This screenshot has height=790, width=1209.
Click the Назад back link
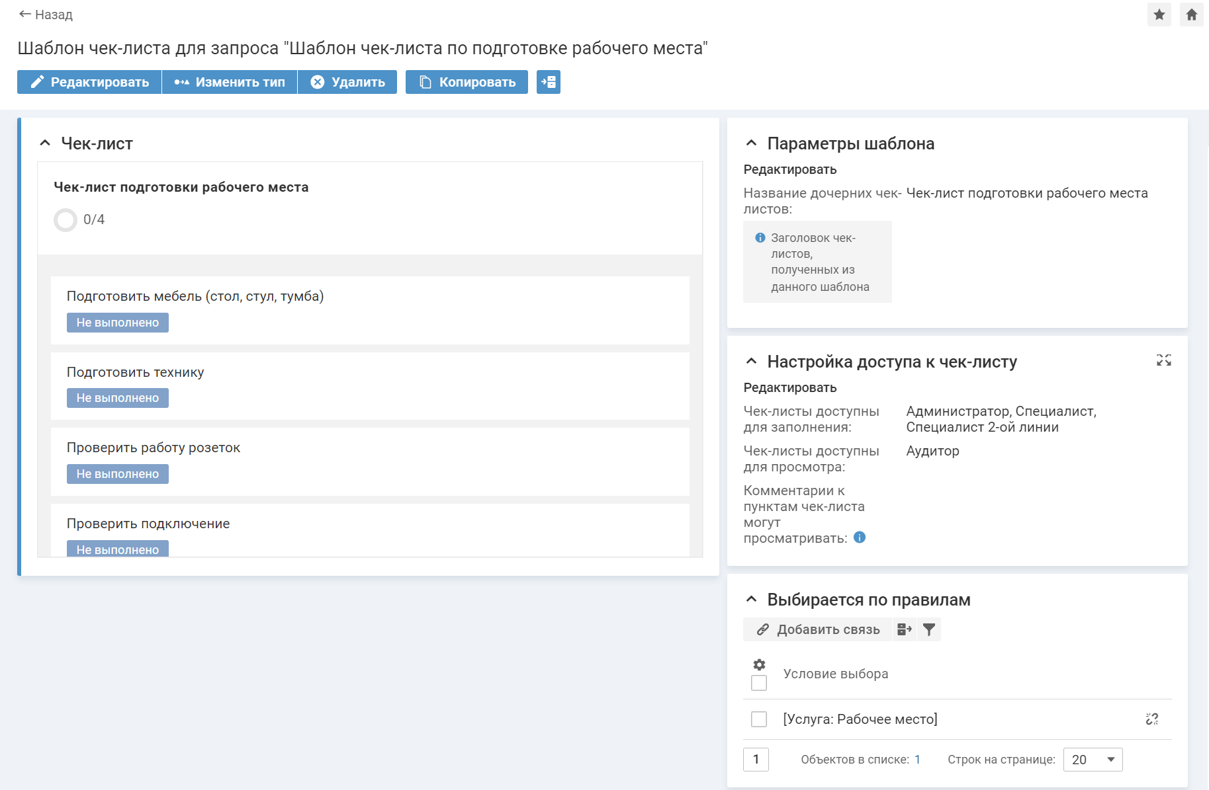point(46,15)
